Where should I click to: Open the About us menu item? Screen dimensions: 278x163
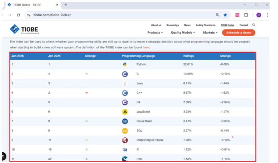click(156, 25)
